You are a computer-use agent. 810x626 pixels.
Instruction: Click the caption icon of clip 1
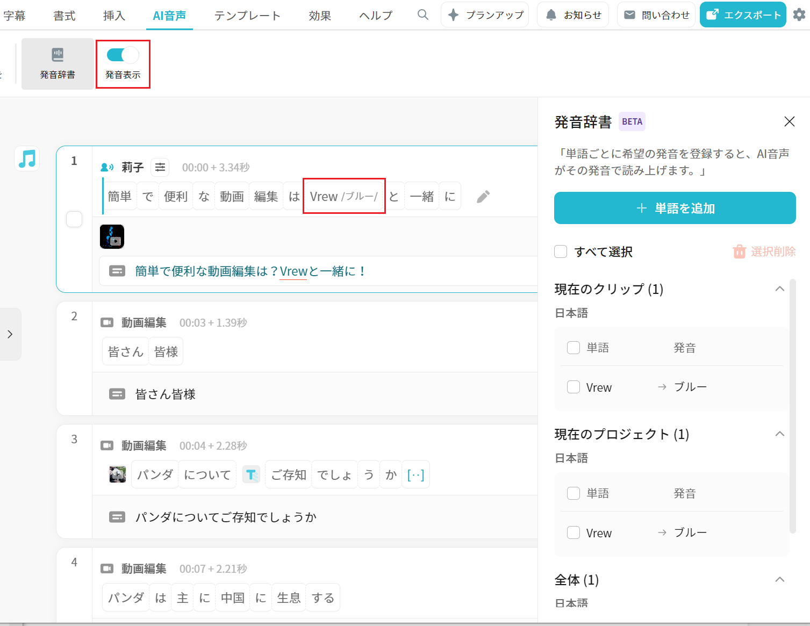click(x=117, y=271)
